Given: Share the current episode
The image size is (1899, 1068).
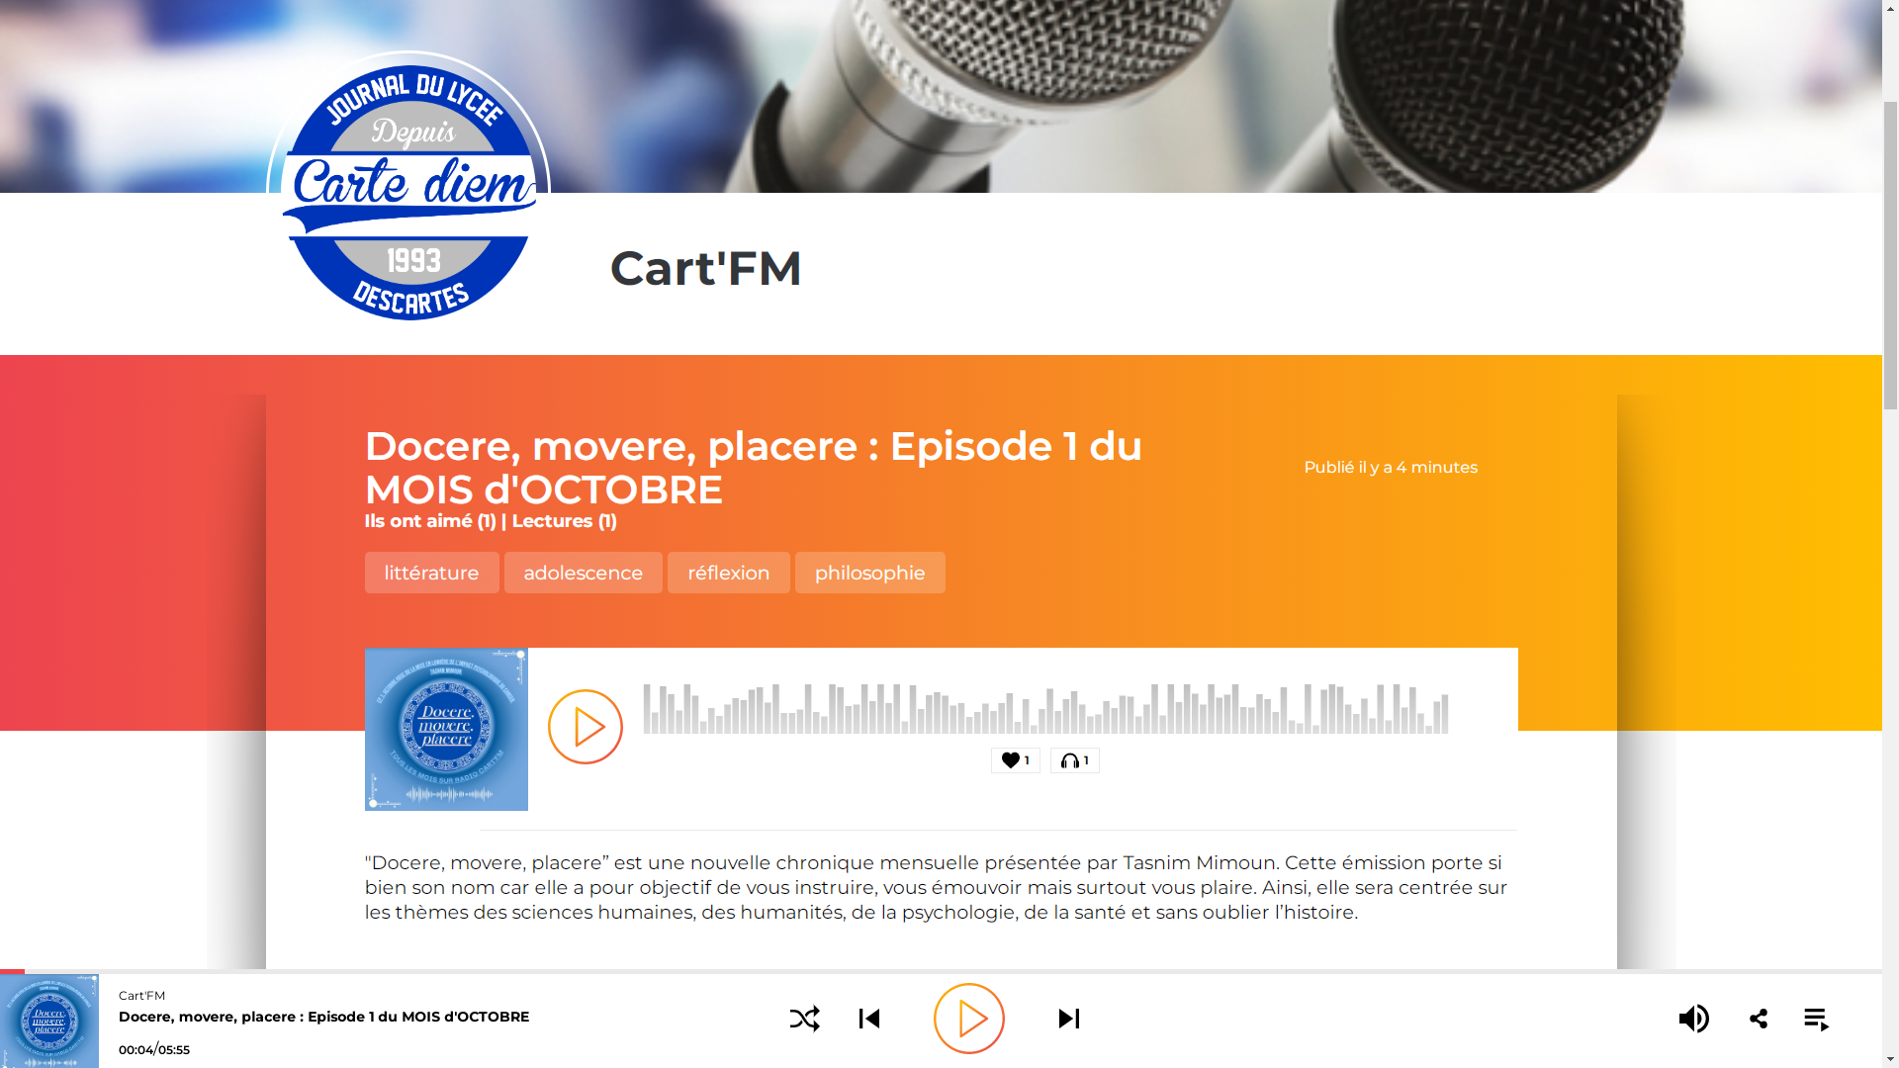Looking at the screenshot, I should click(x=1759, y=1019).
